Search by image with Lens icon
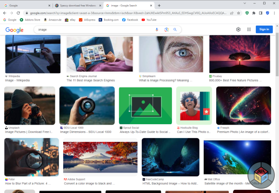 166,29
